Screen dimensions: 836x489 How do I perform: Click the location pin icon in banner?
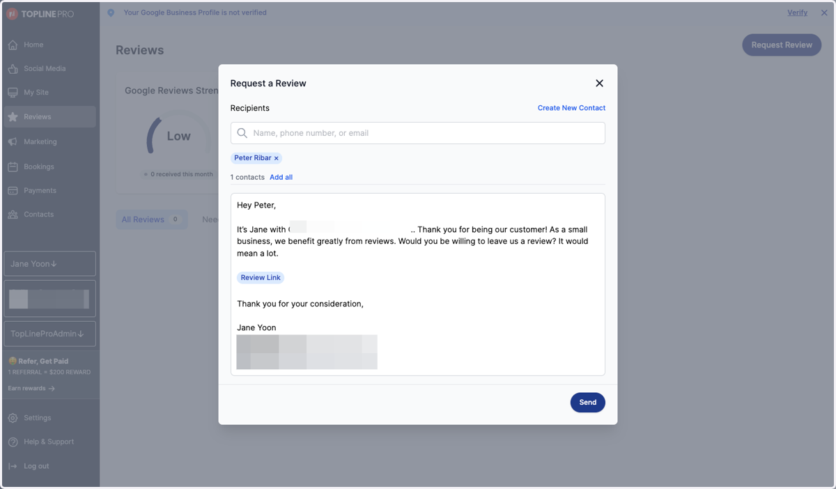pyautogui.click(x=111, y=13)
